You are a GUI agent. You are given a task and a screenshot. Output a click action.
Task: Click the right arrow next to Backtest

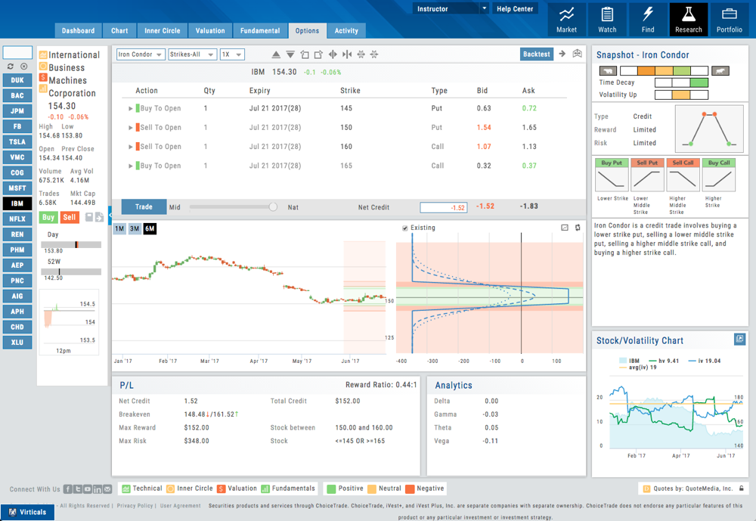(x=562, y=54)
